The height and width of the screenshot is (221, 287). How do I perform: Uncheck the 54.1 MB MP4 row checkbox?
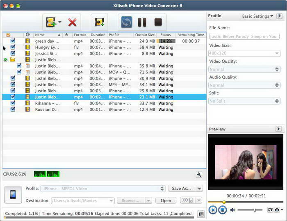(x=13, y=84)
